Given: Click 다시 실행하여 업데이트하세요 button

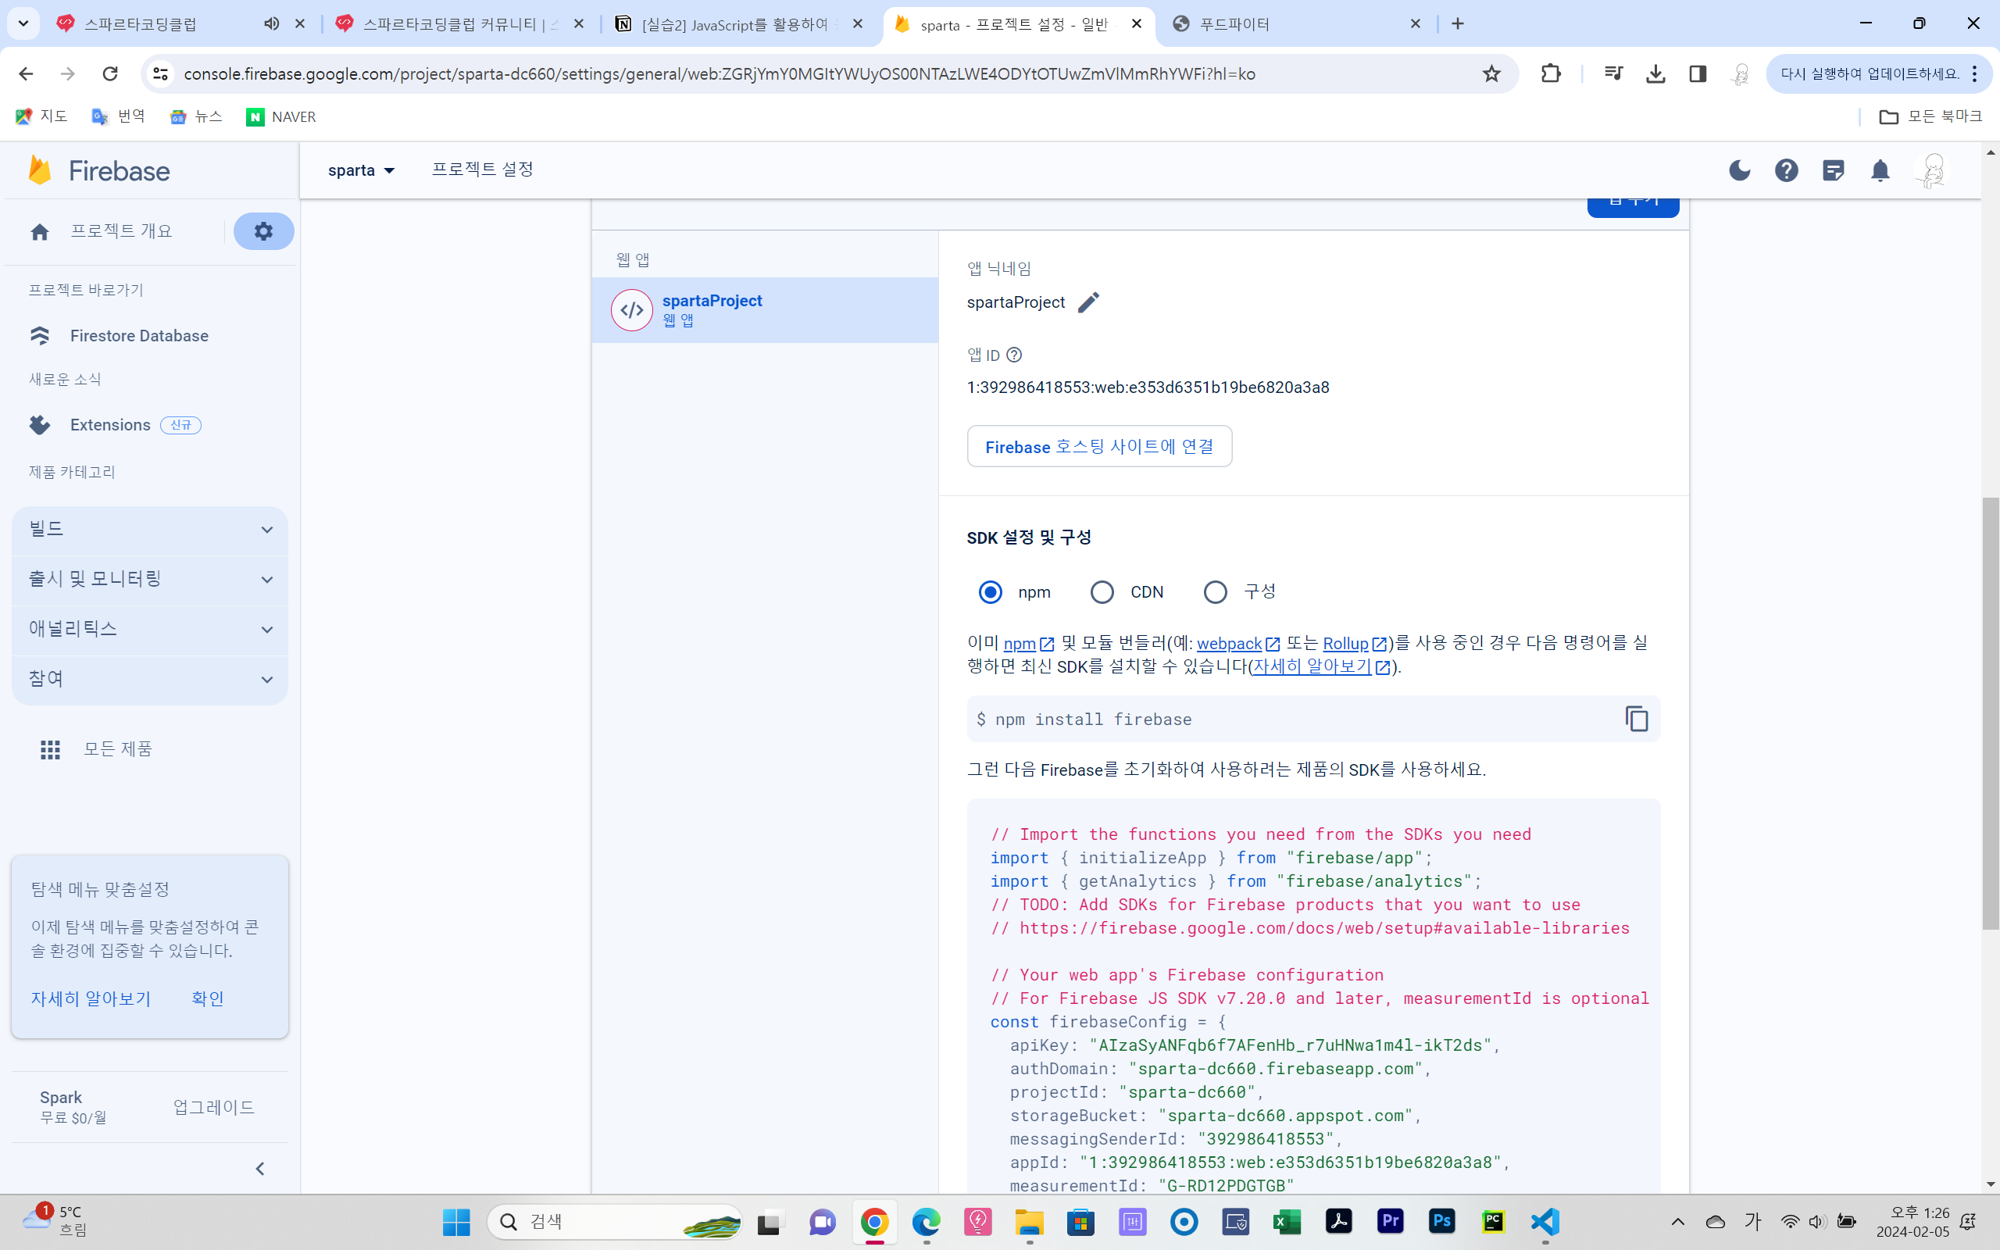Looking at the screenshot, I should (1877, 73).
